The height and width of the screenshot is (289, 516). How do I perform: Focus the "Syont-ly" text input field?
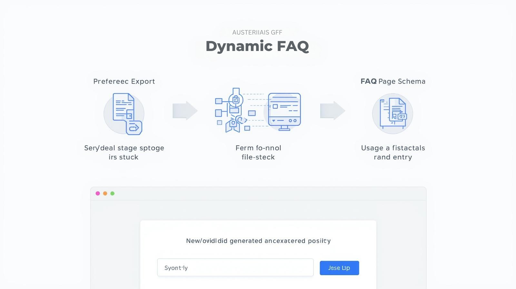tap(235, 268)
